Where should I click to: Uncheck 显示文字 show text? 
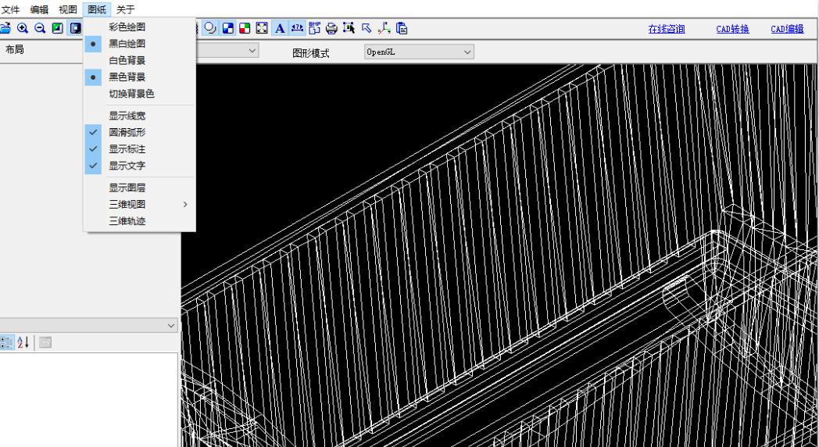pos(139,166)
